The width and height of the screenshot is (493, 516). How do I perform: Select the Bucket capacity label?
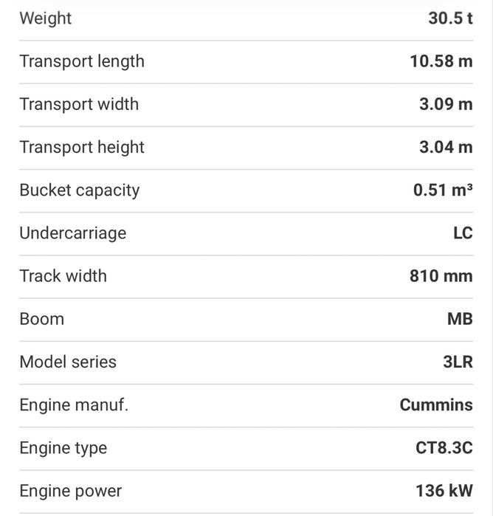pyautogui.click(x=80, y=190)
